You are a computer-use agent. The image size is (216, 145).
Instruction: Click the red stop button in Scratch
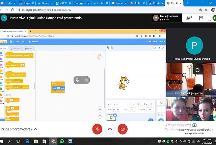112,48
